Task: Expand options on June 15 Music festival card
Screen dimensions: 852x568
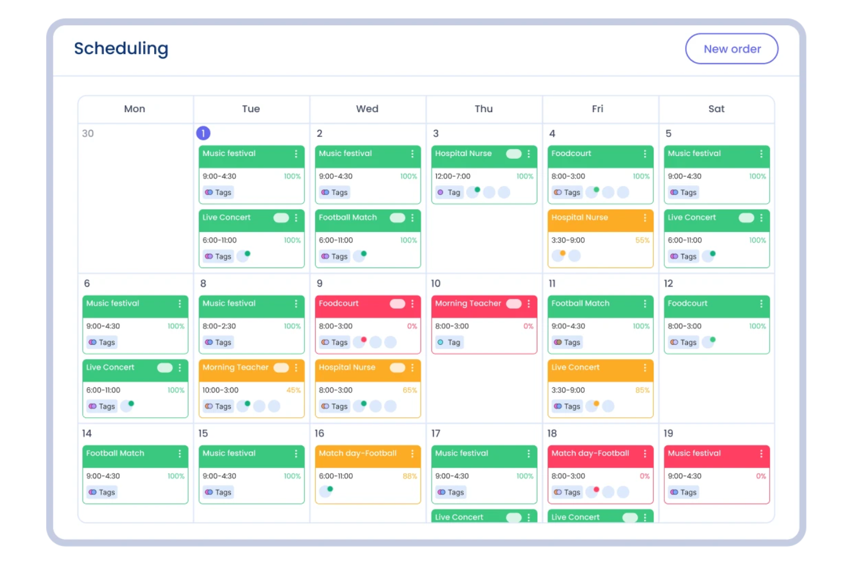Action: (x=295, y=453)
